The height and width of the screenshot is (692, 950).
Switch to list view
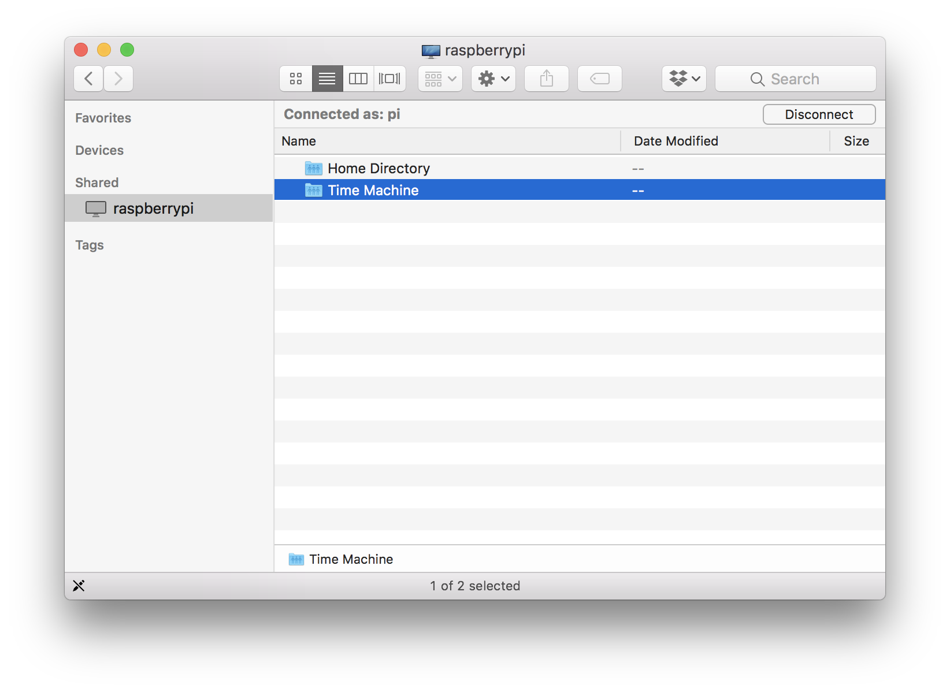tap(327, 79)
